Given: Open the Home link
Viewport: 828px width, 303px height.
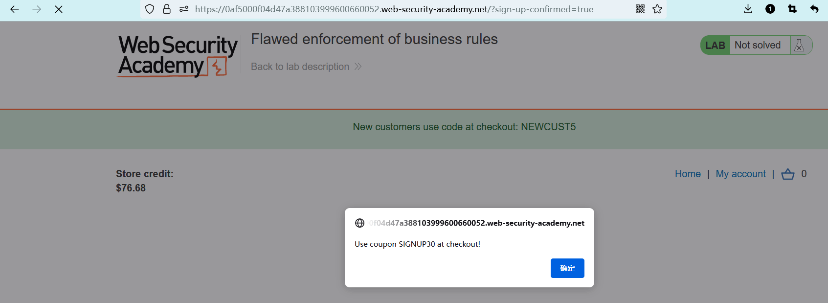Looking at the screenshot, I should [x=688, y=174].
